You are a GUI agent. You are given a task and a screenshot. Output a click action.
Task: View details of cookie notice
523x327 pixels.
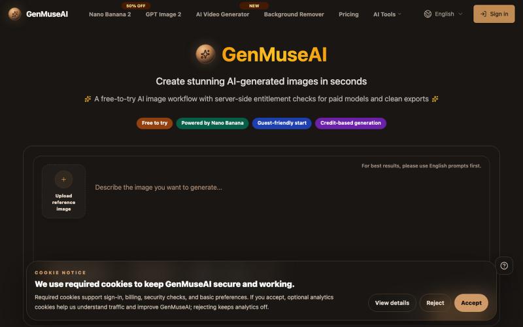[x=392, y=303]
